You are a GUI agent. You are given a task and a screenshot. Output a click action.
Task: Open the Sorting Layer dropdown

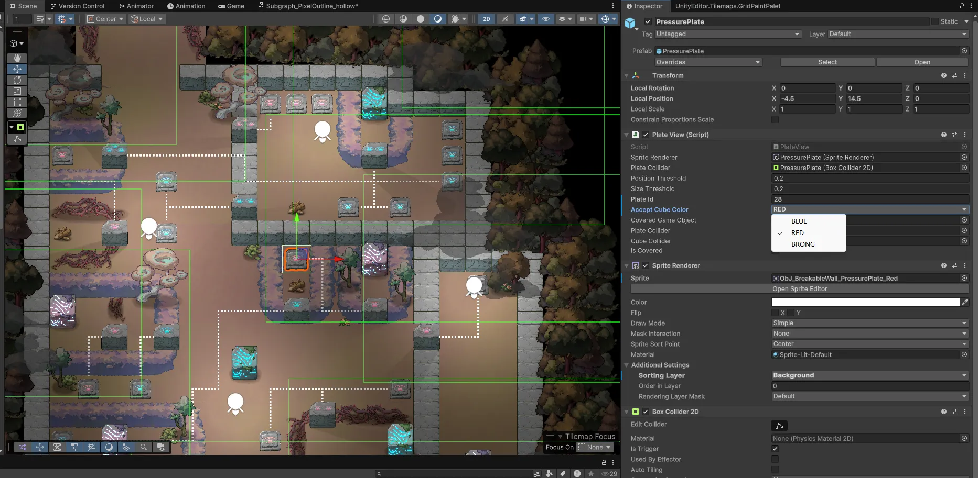[x=869, y=375]
